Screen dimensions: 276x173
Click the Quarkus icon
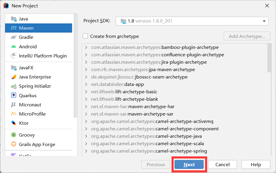coord(14,95)
